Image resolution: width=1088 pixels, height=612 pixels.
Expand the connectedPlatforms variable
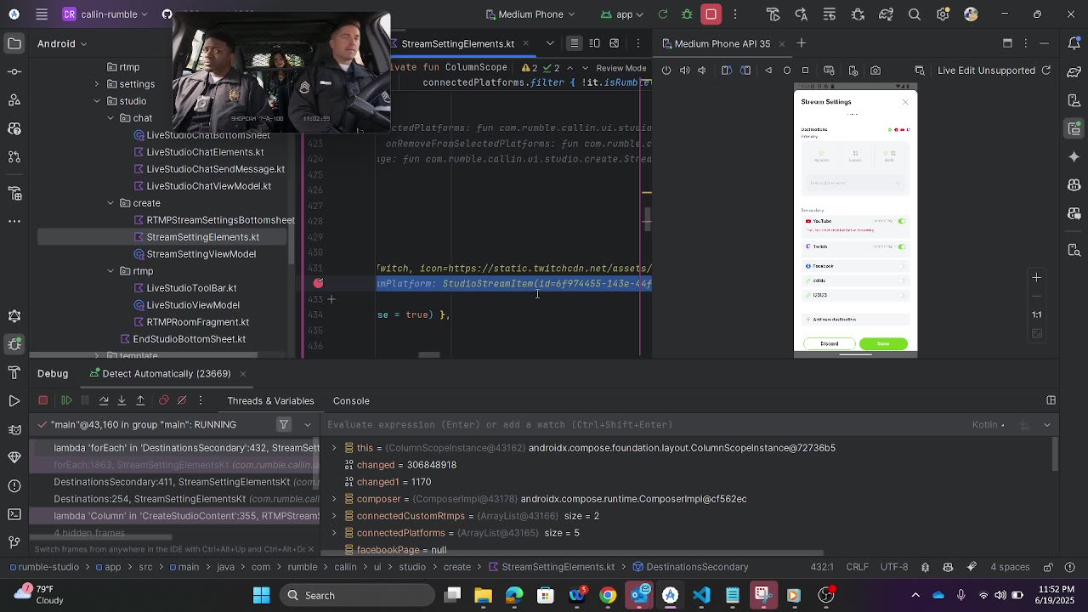334,533
